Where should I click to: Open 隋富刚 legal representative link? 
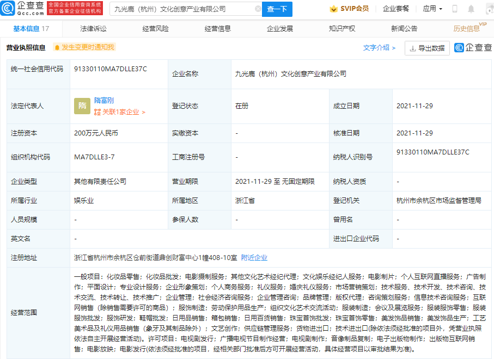pos(104,101)
